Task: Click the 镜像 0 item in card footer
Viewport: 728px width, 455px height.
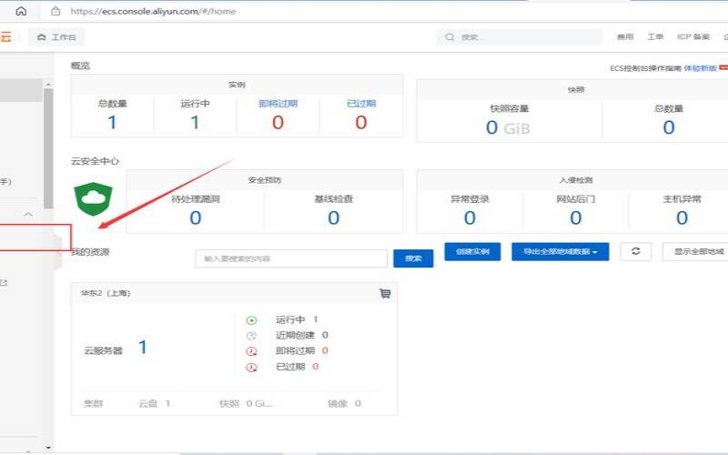Action: 344,403
